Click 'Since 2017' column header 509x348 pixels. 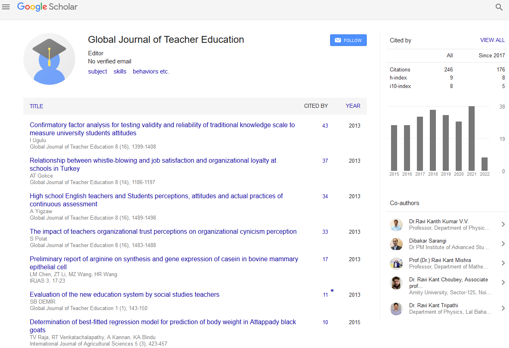pos(492,55)
